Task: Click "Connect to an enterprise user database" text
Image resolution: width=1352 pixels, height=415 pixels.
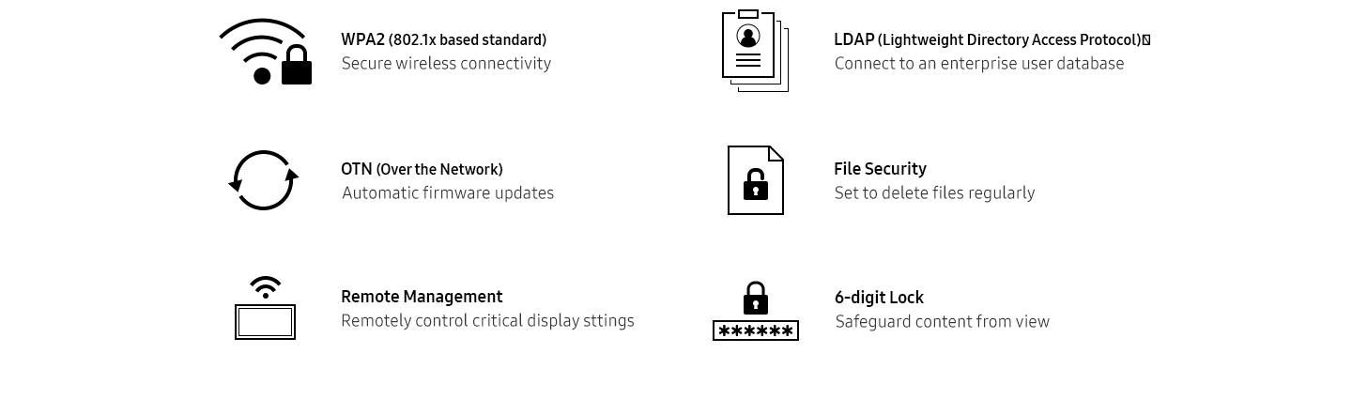Action: (x=979, y=64)
